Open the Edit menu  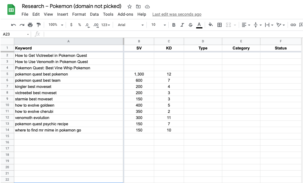[36, 14]
